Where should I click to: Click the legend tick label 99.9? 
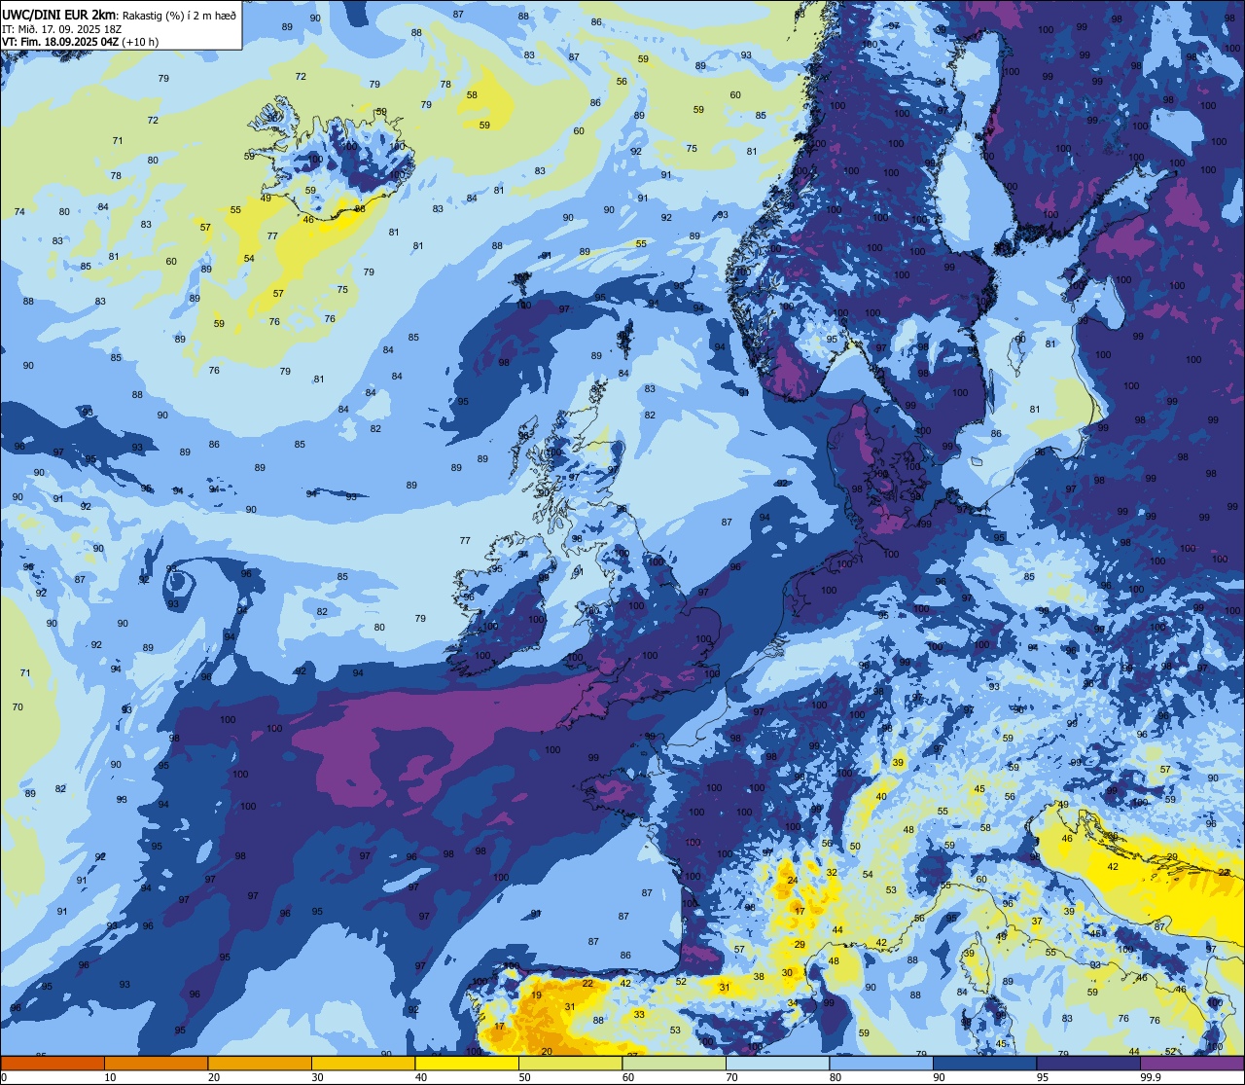(x=1151, y=1077)
